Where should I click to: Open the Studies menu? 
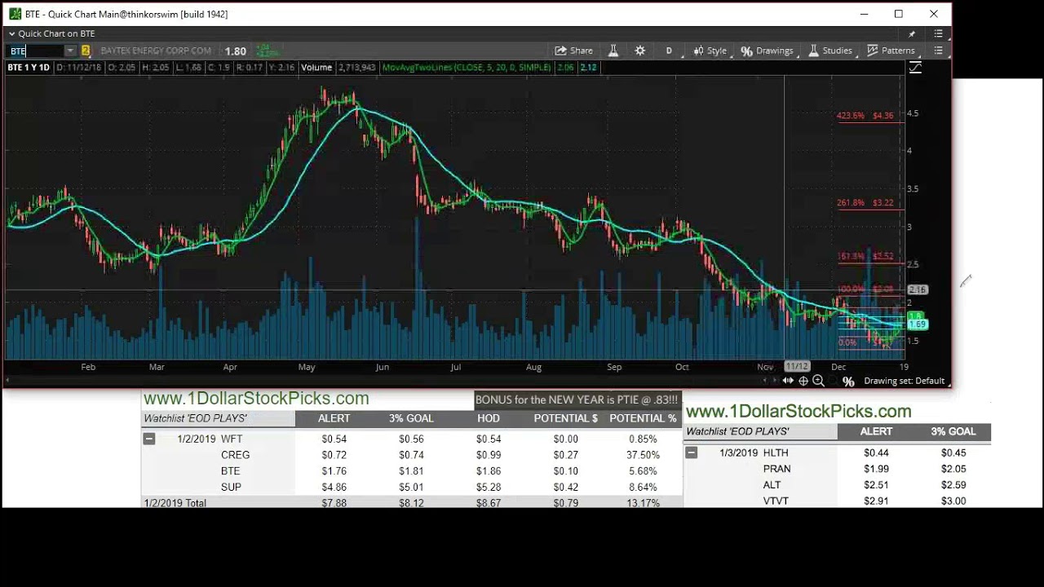[830, 51]
